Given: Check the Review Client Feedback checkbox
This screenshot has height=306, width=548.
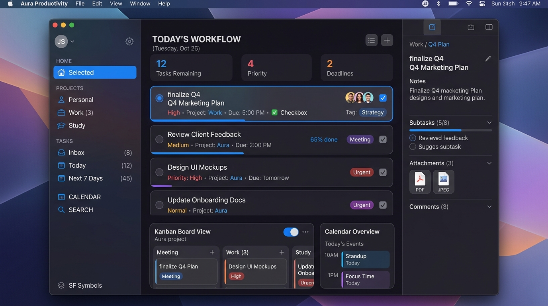Looking at the screenshot, I should pyautogui.click(x=383, y=139).
